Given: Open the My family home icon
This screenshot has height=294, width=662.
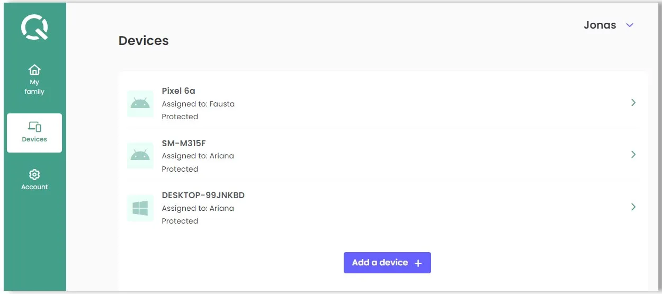Looking at the screenshot, I should point(34,70).
